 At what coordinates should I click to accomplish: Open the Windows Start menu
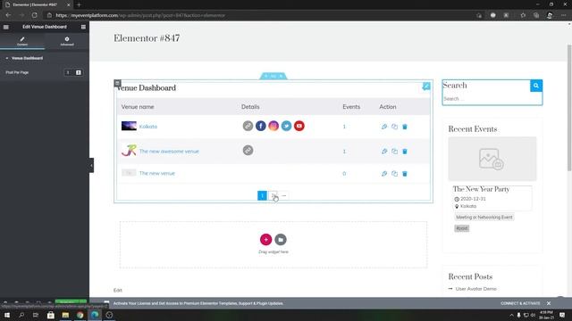tap(7, 315)
